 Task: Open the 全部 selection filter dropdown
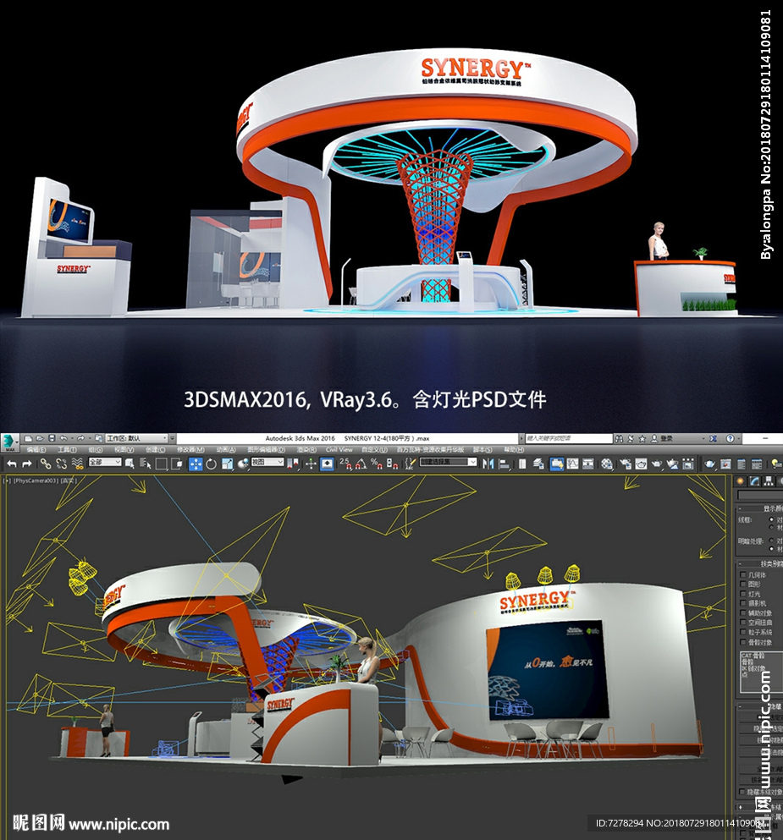pyautogui.click(x=104, y=462)
